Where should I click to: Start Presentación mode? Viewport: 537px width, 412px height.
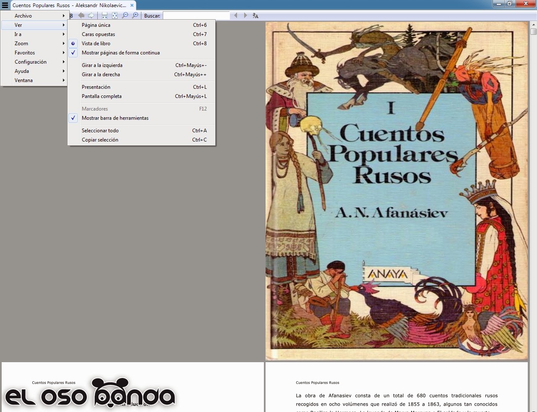142,87
